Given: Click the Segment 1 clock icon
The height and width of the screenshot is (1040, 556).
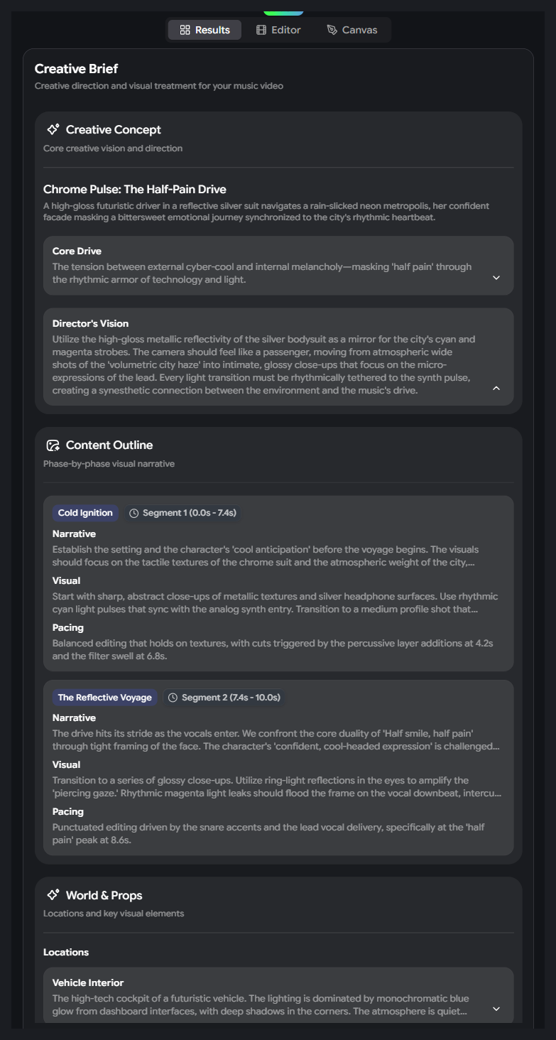Looking at the screenshot, I should pyautogui.click(x=134, y=514).
